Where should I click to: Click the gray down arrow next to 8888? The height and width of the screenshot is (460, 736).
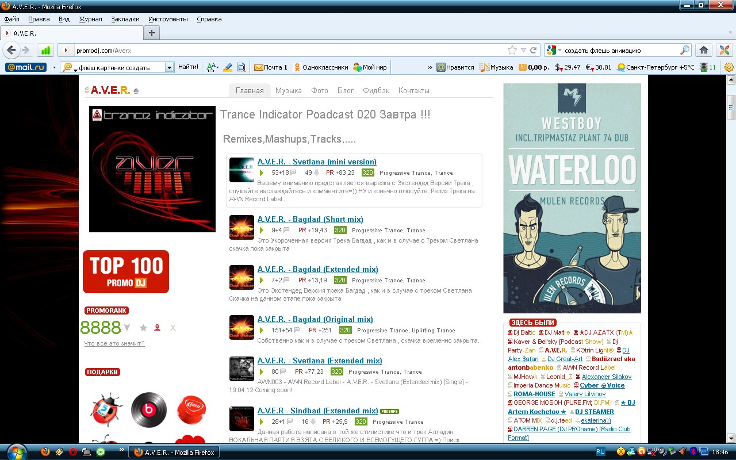click(127, 328)
